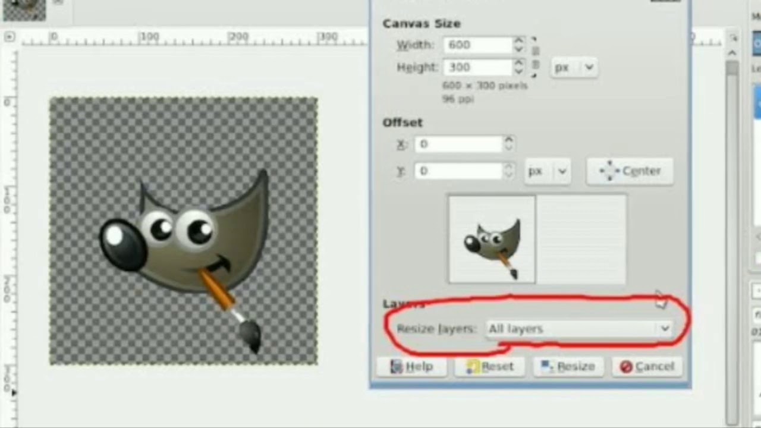The height and width of the screenshot is (428, 761).
Task: Click the zoom-on-resize icon at top right of canvas
Action: (732, 37)
